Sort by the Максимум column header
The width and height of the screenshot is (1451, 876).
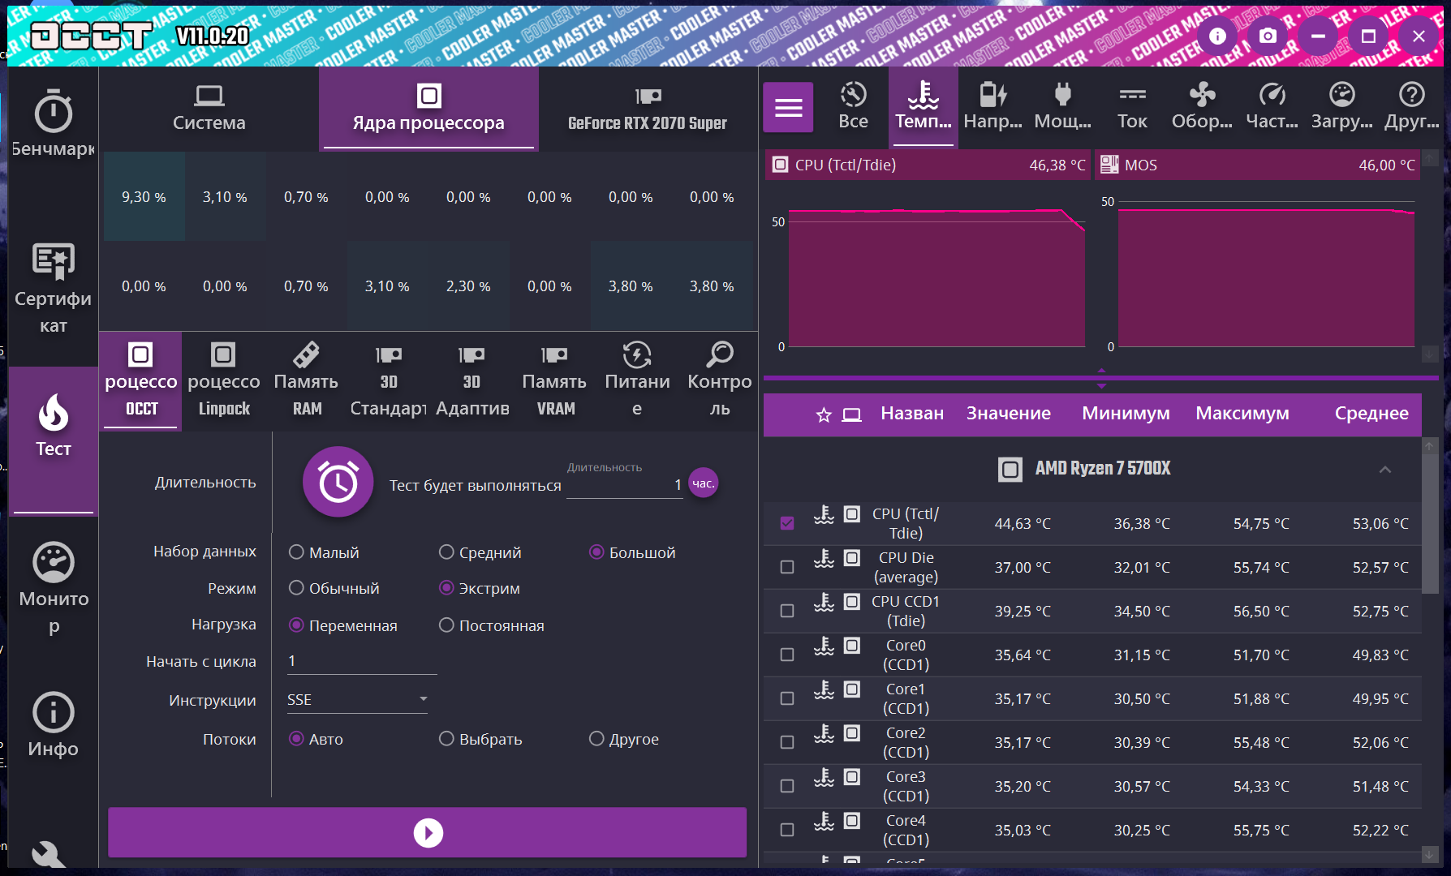pos(1242,414)
